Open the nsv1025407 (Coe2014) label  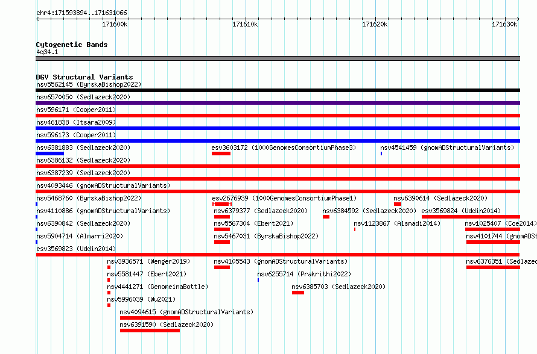pos(501,223)
